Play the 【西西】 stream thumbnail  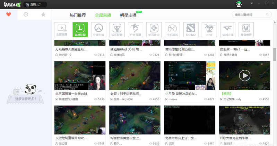(244, 76)
